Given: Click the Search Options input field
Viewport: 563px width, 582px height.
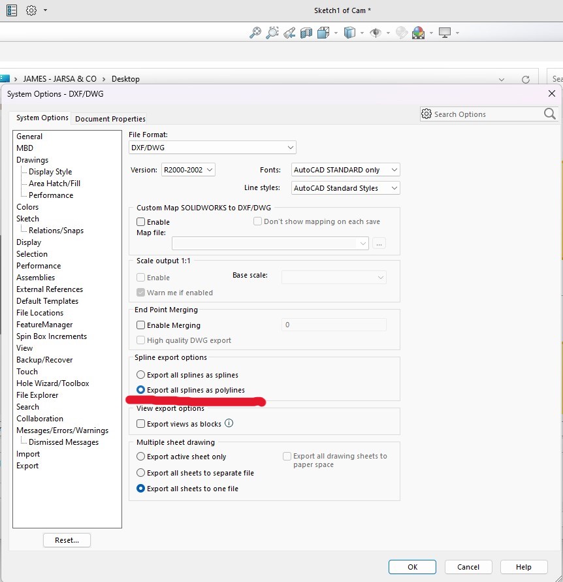Looking at the screenshot, I should 487,114.
